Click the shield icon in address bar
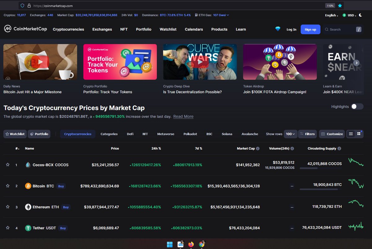This screenshot has width=372, height=249. (x=22, y=6)
